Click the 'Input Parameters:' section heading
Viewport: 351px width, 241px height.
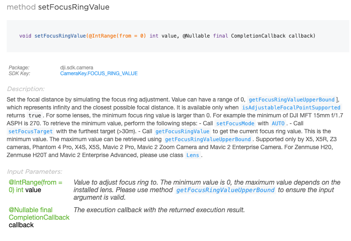click(34, 172)
